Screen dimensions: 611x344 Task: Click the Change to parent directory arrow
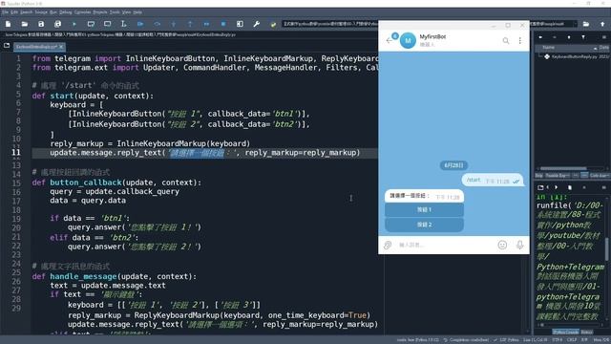pyautogui.click(x=602, y=24)
